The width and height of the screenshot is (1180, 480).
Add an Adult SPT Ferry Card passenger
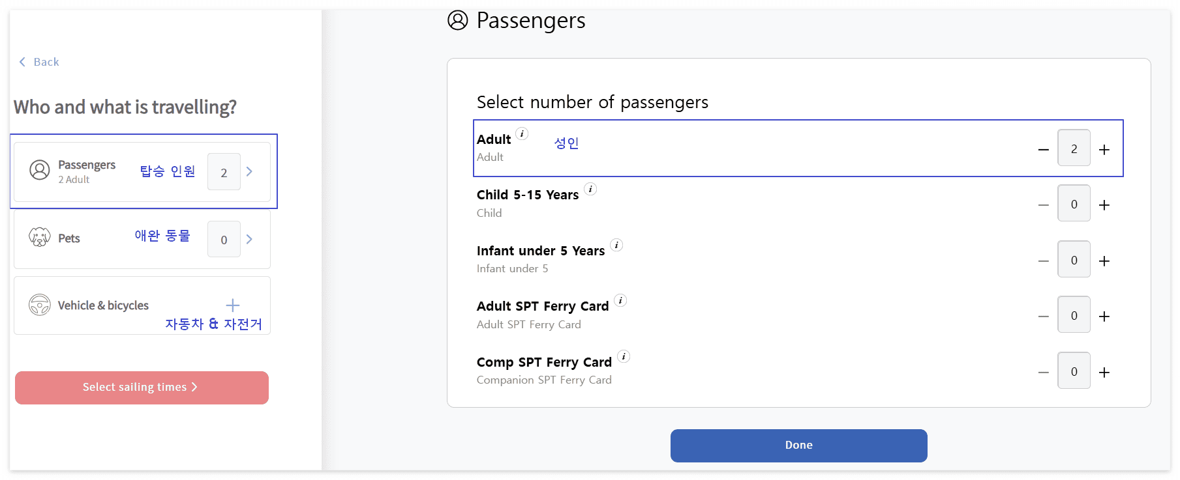click(x=1104, y=317)
